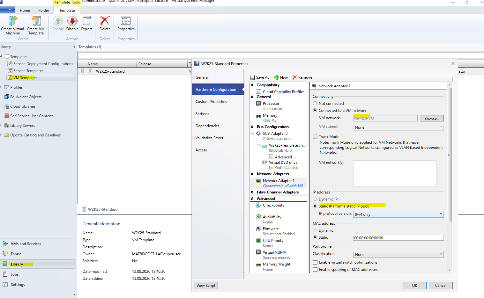Viewport: 484px width, 298px height.
Task: Open the port profile Classification dropdown
Action: (x=398, y=254)
